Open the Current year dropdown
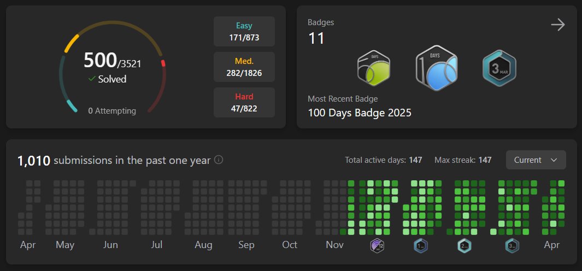Image resolution: width=582 pixels, height=271 pixels. (x=536, y=160)
